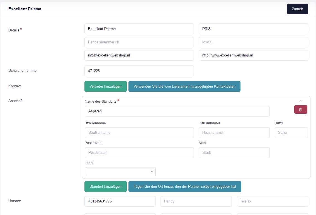Image resolution: width=316 pixels, height=215 pixels.
Task: Add the location the partner entered himself
Action: coord(185,186)
